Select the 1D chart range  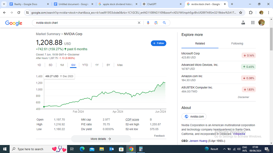(39, 65)
